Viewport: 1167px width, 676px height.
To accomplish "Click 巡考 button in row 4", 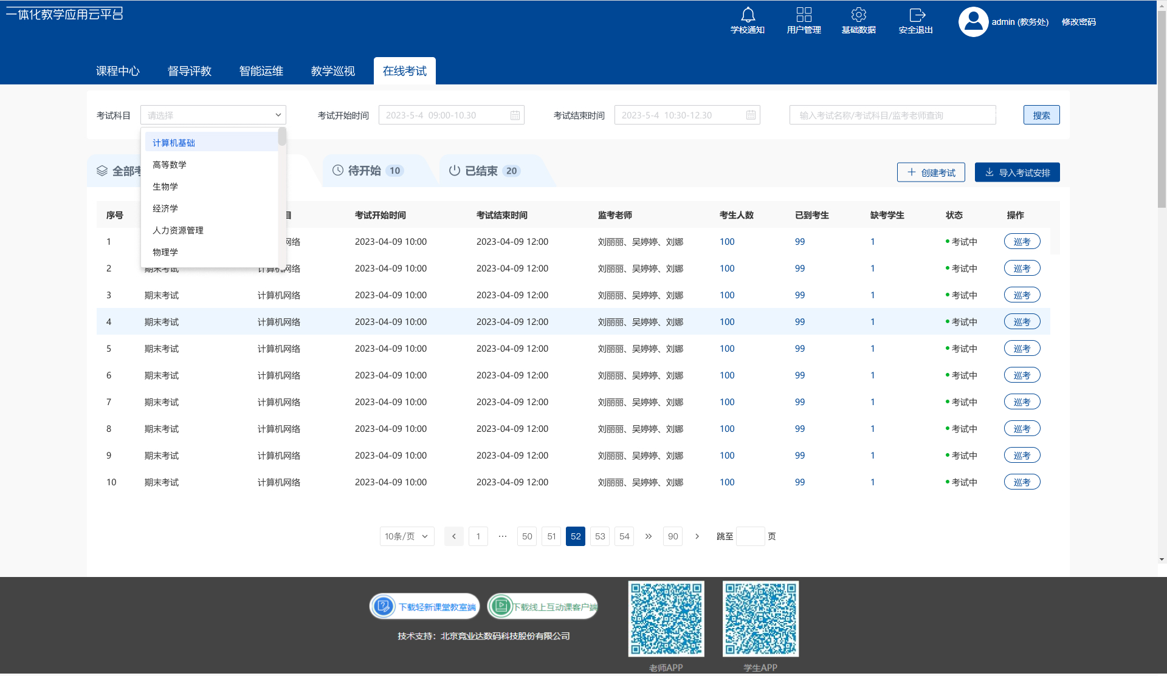I will [1022, 322].
